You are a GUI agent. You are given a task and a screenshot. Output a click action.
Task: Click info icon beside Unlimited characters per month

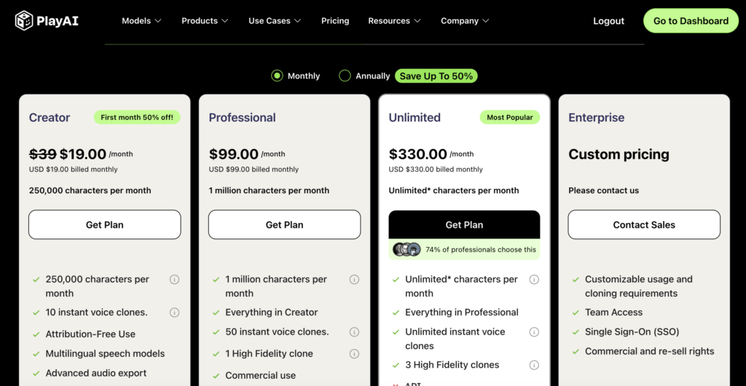click(x=534, y=279)
